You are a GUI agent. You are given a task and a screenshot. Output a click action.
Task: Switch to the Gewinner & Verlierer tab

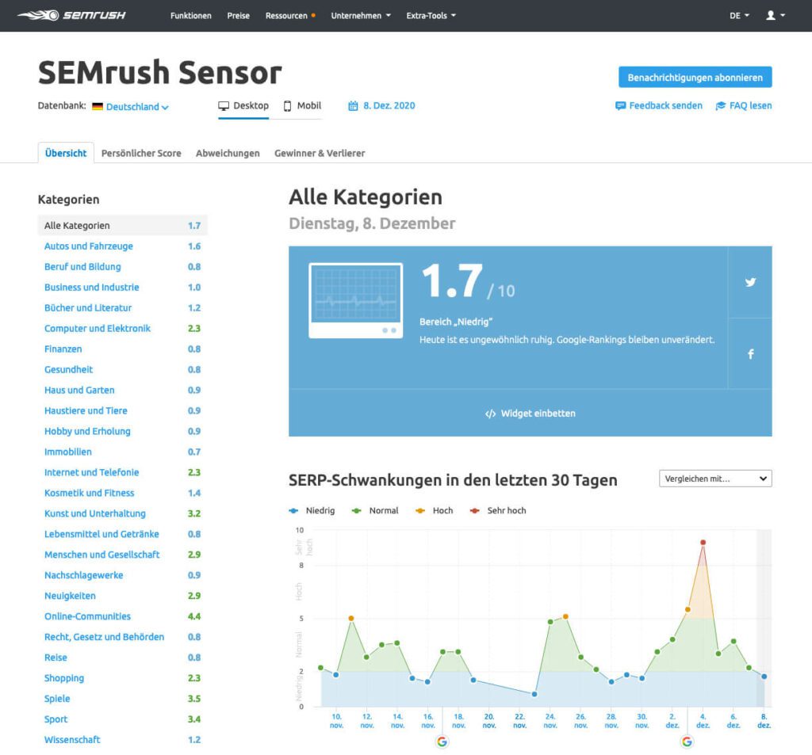tap(320, 153)
